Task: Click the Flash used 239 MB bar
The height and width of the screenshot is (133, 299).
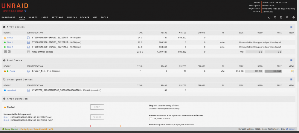Action: [254, 71]
